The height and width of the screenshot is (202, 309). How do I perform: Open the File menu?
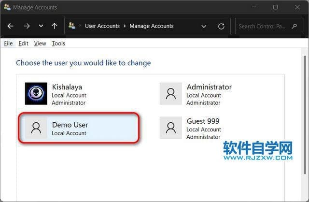8,43
